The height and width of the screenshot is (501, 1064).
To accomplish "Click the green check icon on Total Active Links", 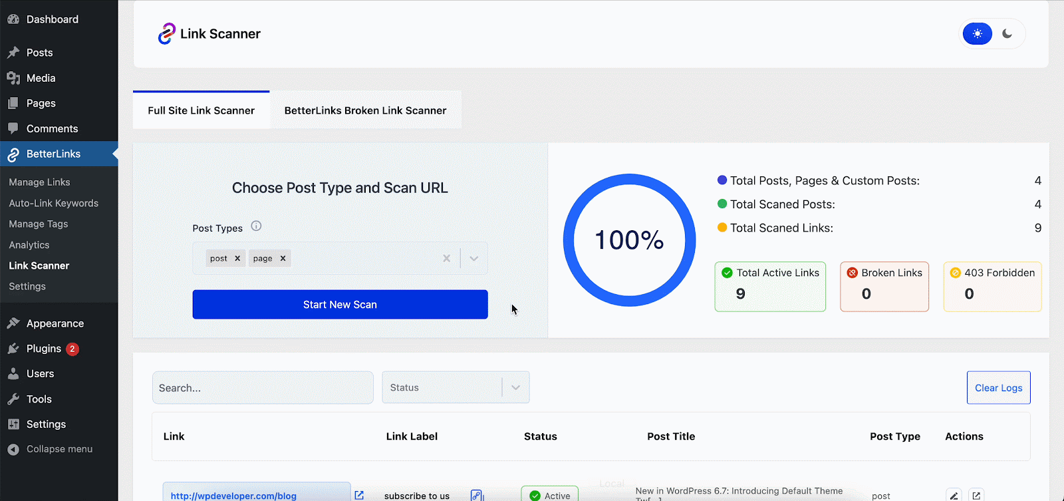I will [727, 273].
